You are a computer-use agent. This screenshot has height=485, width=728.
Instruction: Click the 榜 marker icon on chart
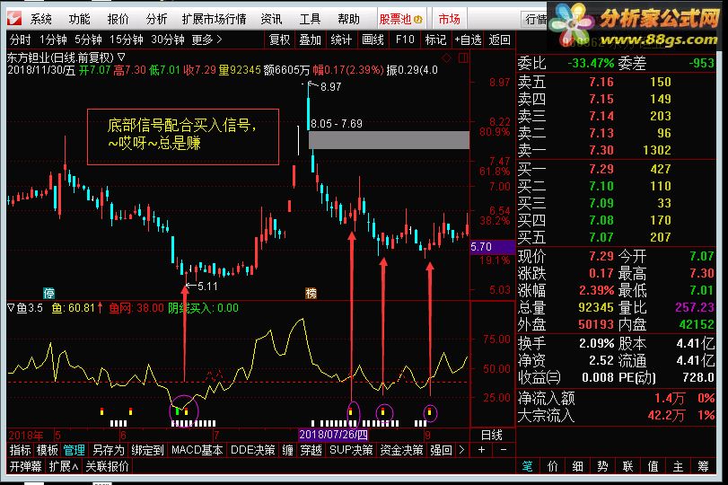pos(311,293)
